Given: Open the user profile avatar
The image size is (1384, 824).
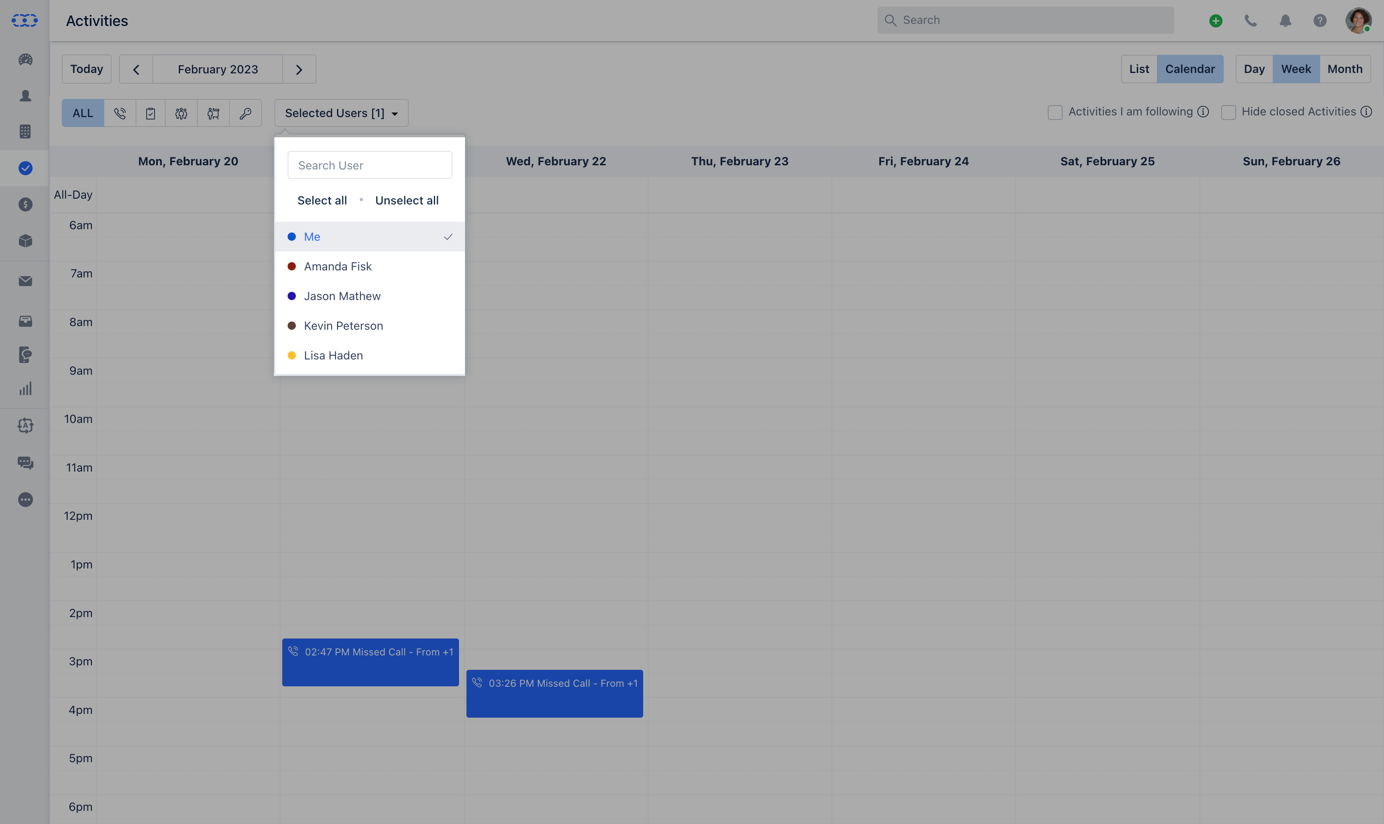Looking at the screenshot, I should click(1358, 21).
